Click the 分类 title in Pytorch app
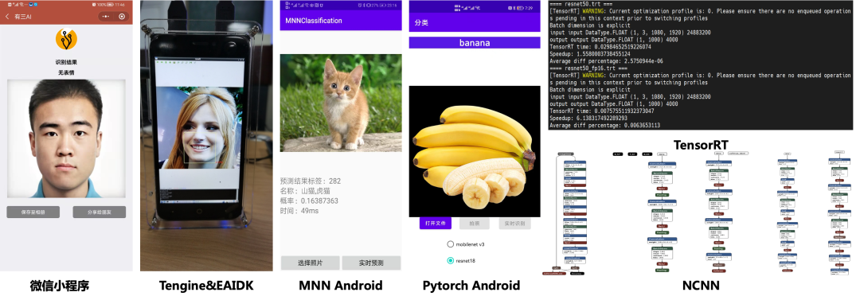This screenshot has width=860, height=300. coord(421,23)
